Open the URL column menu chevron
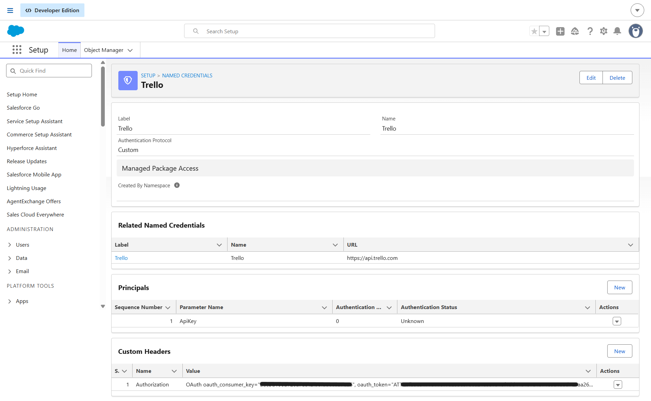Screen dimensions: 651x401 pyautogui.click(x=631, y=245)
